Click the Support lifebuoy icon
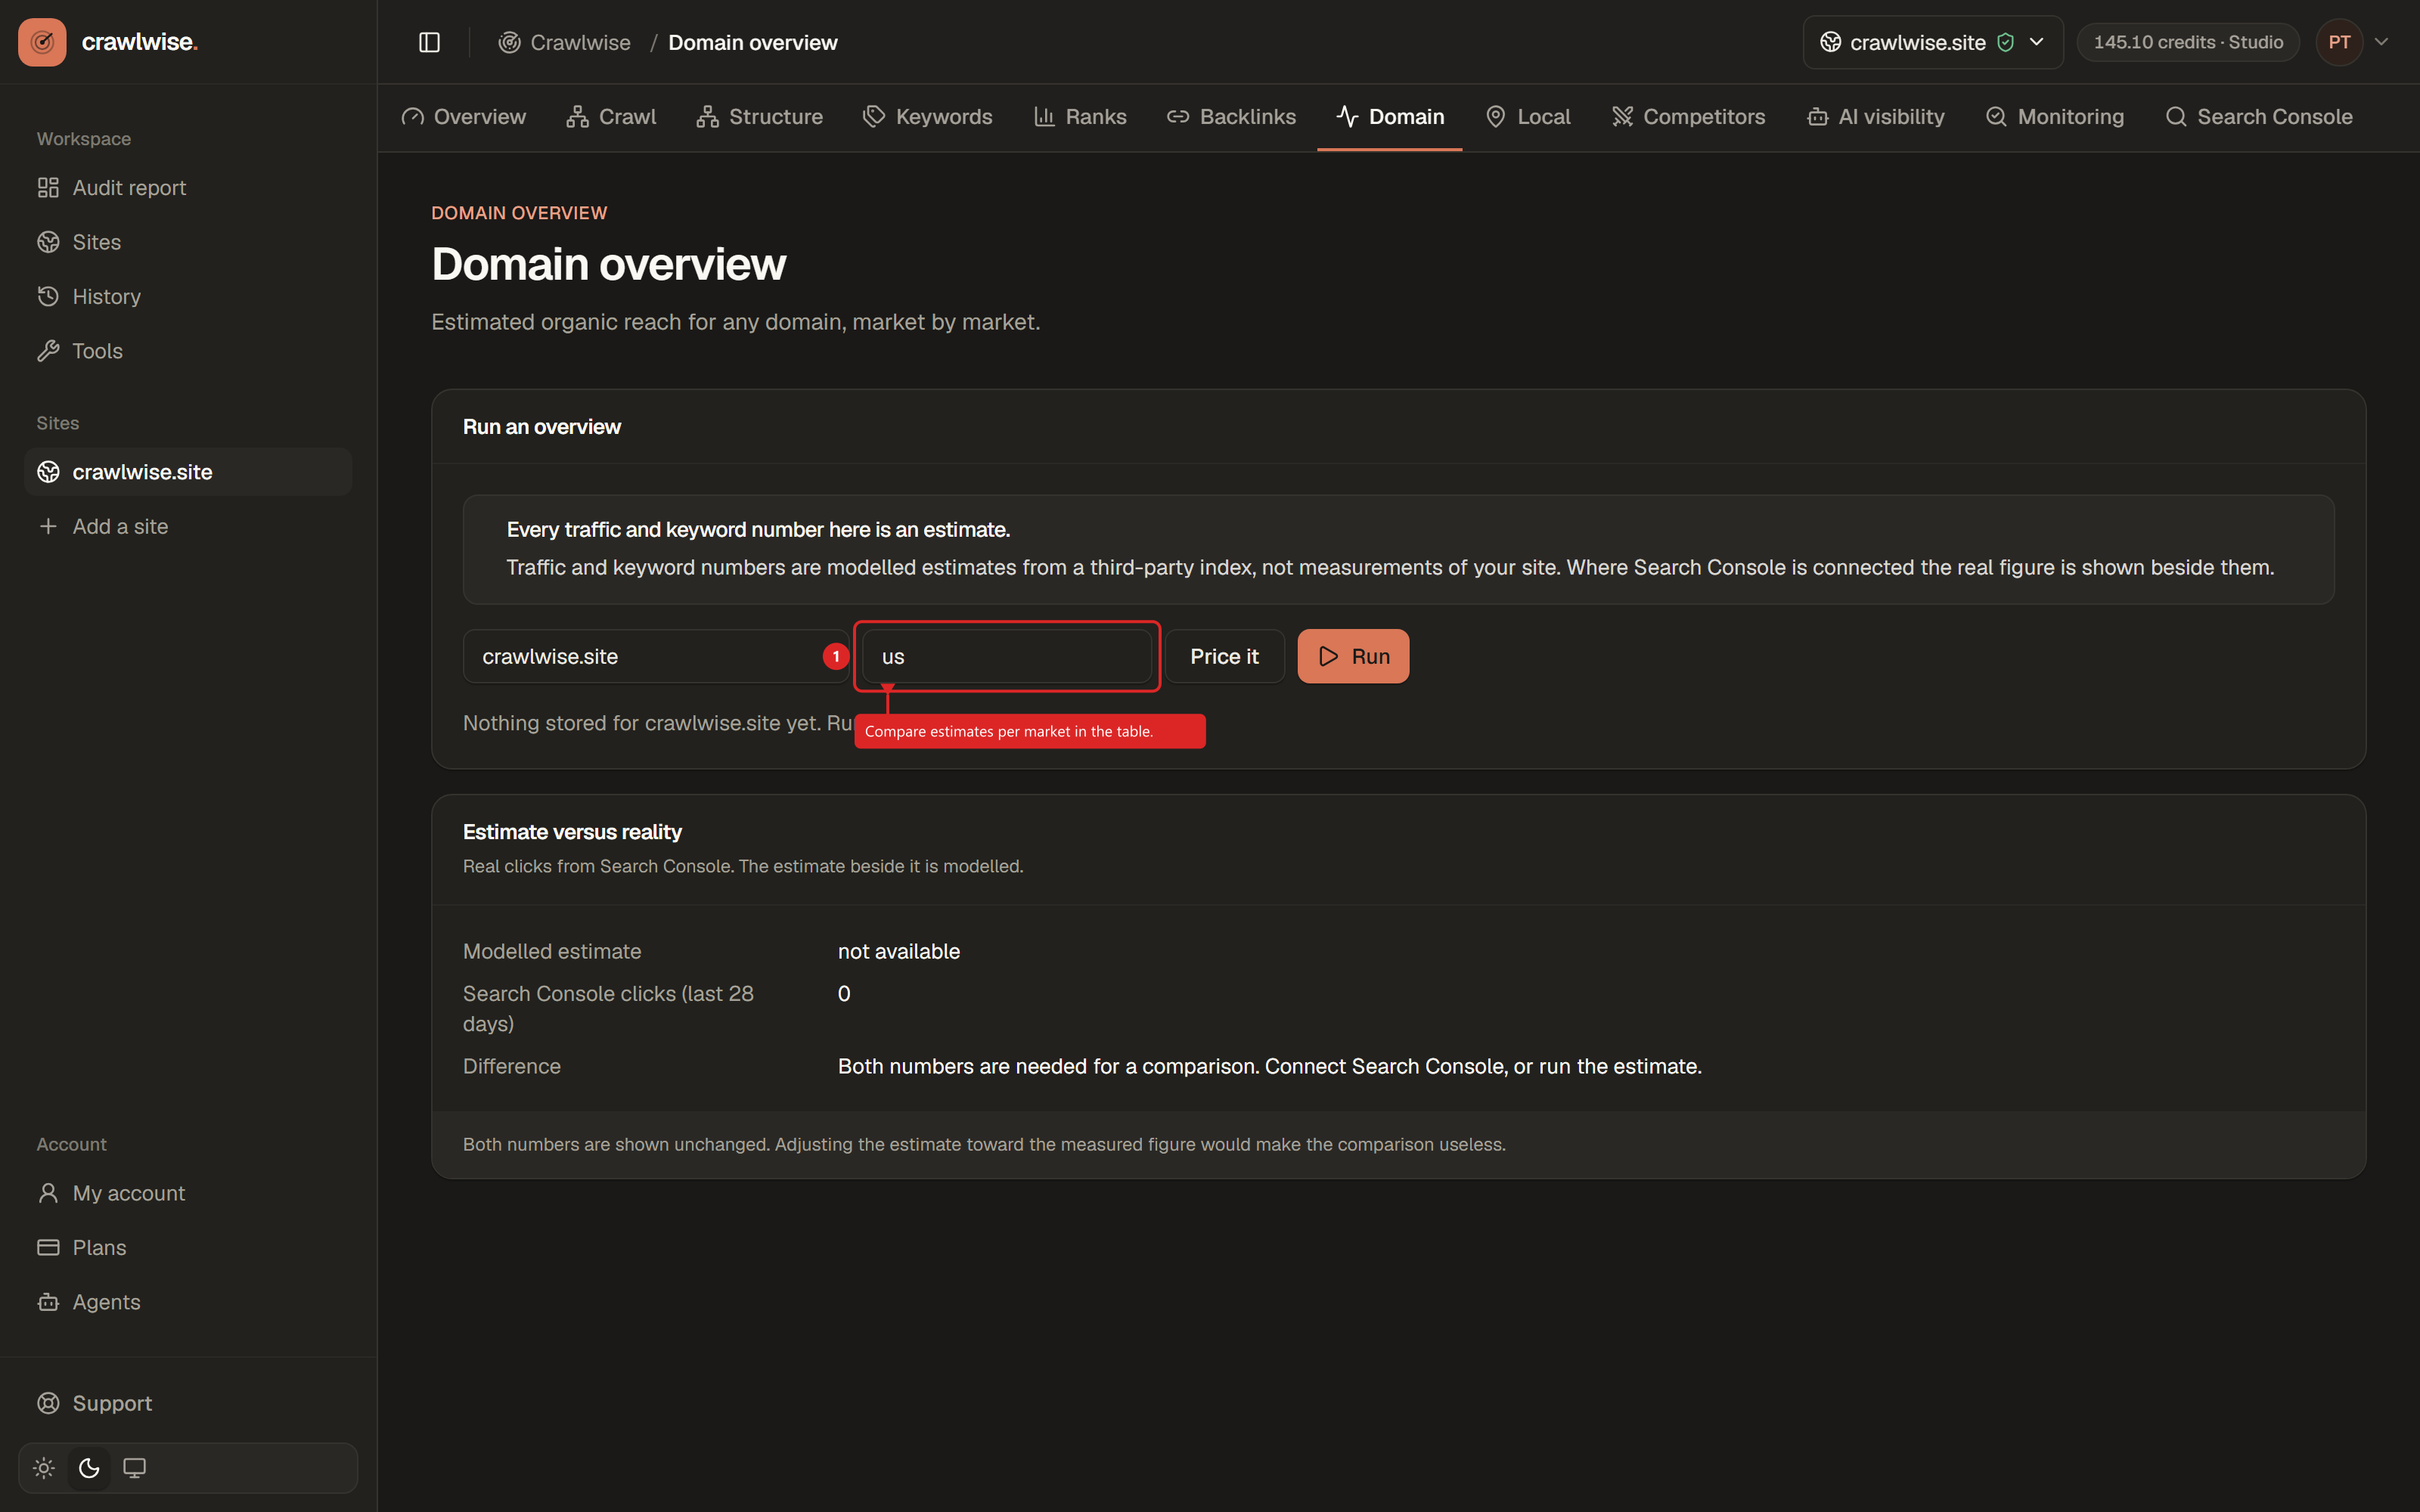Image resolution: width=2420 pixels, height=1512 pixels. pyautogui.click(x=48, y=1403)
